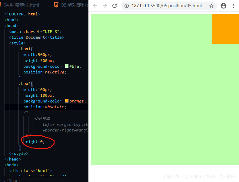
Task: Click the meta charset="UTF-8" line
Action: pyautogui.click(x=35, y=31)
